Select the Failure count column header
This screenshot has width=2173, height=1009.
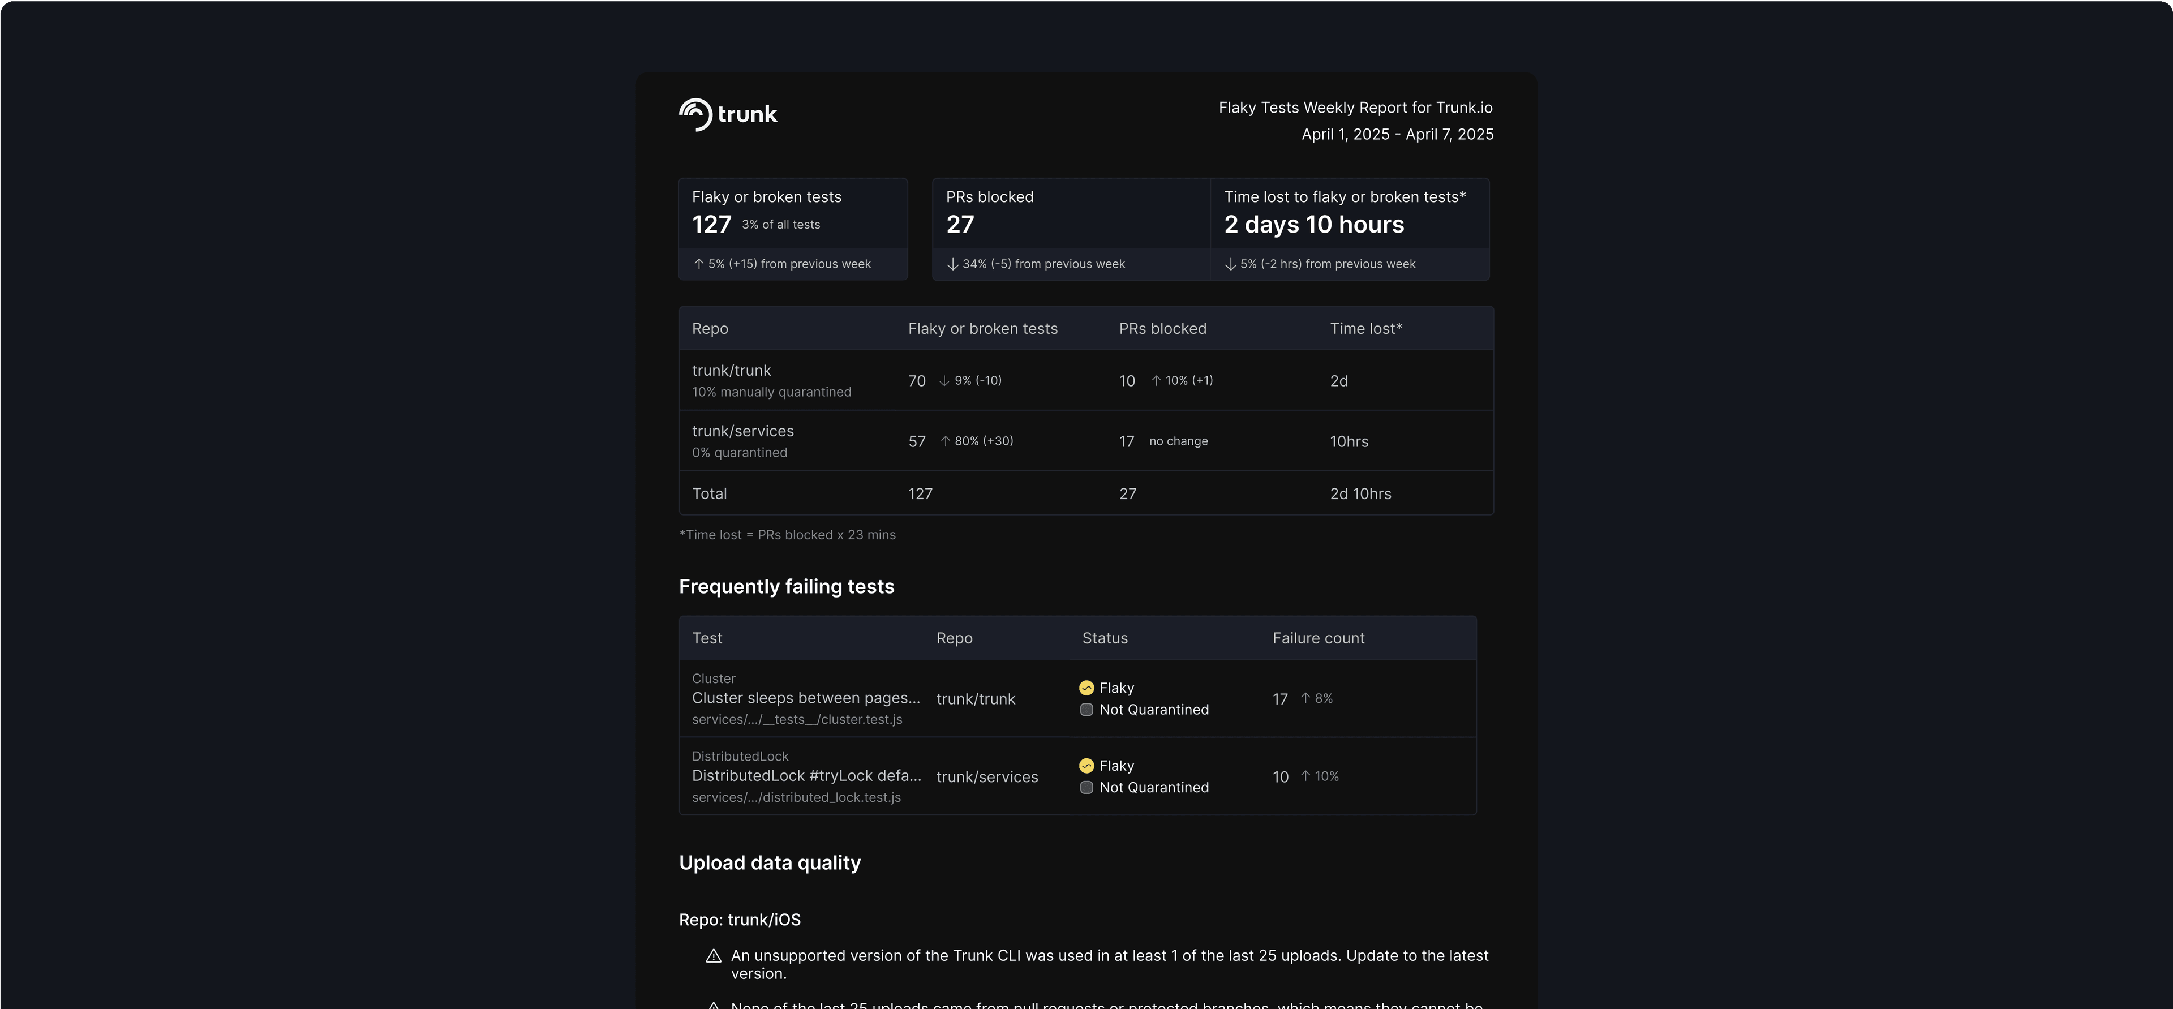(x=1319, y=639)
